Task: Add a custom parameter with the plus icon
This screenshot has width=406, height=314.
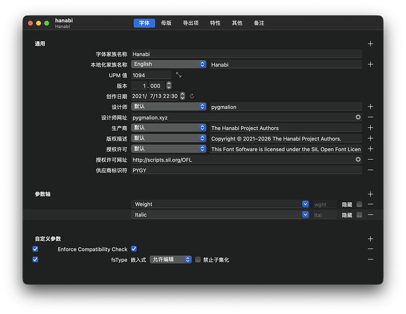Action: pyautogui.click(x=370, y=239)
